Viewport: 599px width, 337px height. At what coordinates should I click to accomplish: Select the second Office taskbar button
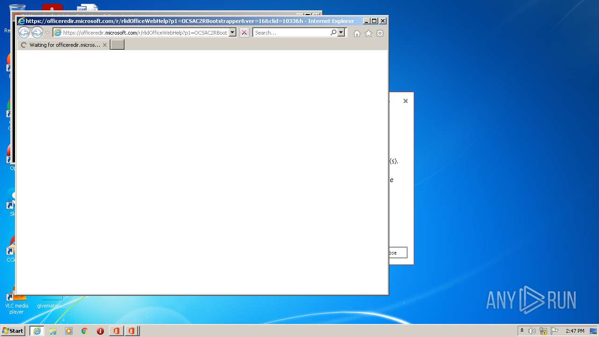(131, 331)
